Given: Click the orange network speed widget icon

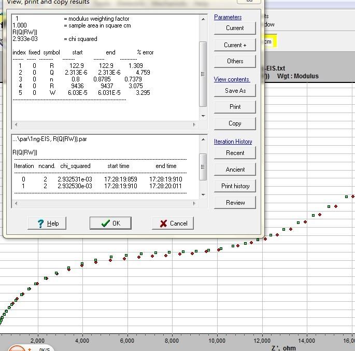Looking at the screenshot, I should coord(17,347).
